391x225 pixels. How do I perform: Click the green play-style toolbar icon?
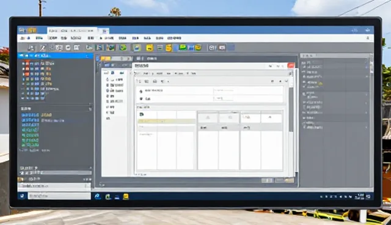coord(122,48)
